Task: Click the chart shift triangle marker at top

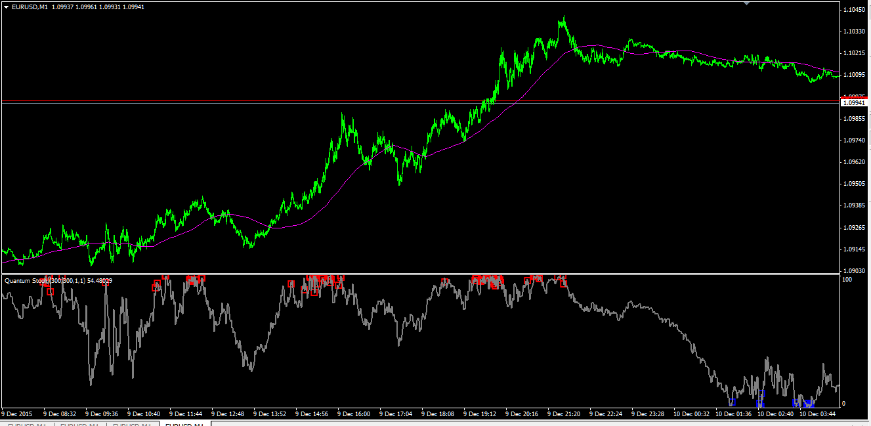Action: point(746,3)
